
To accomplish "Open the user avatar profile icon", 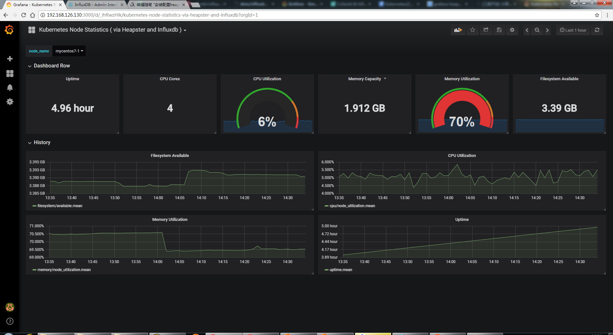I will point(10,307).
